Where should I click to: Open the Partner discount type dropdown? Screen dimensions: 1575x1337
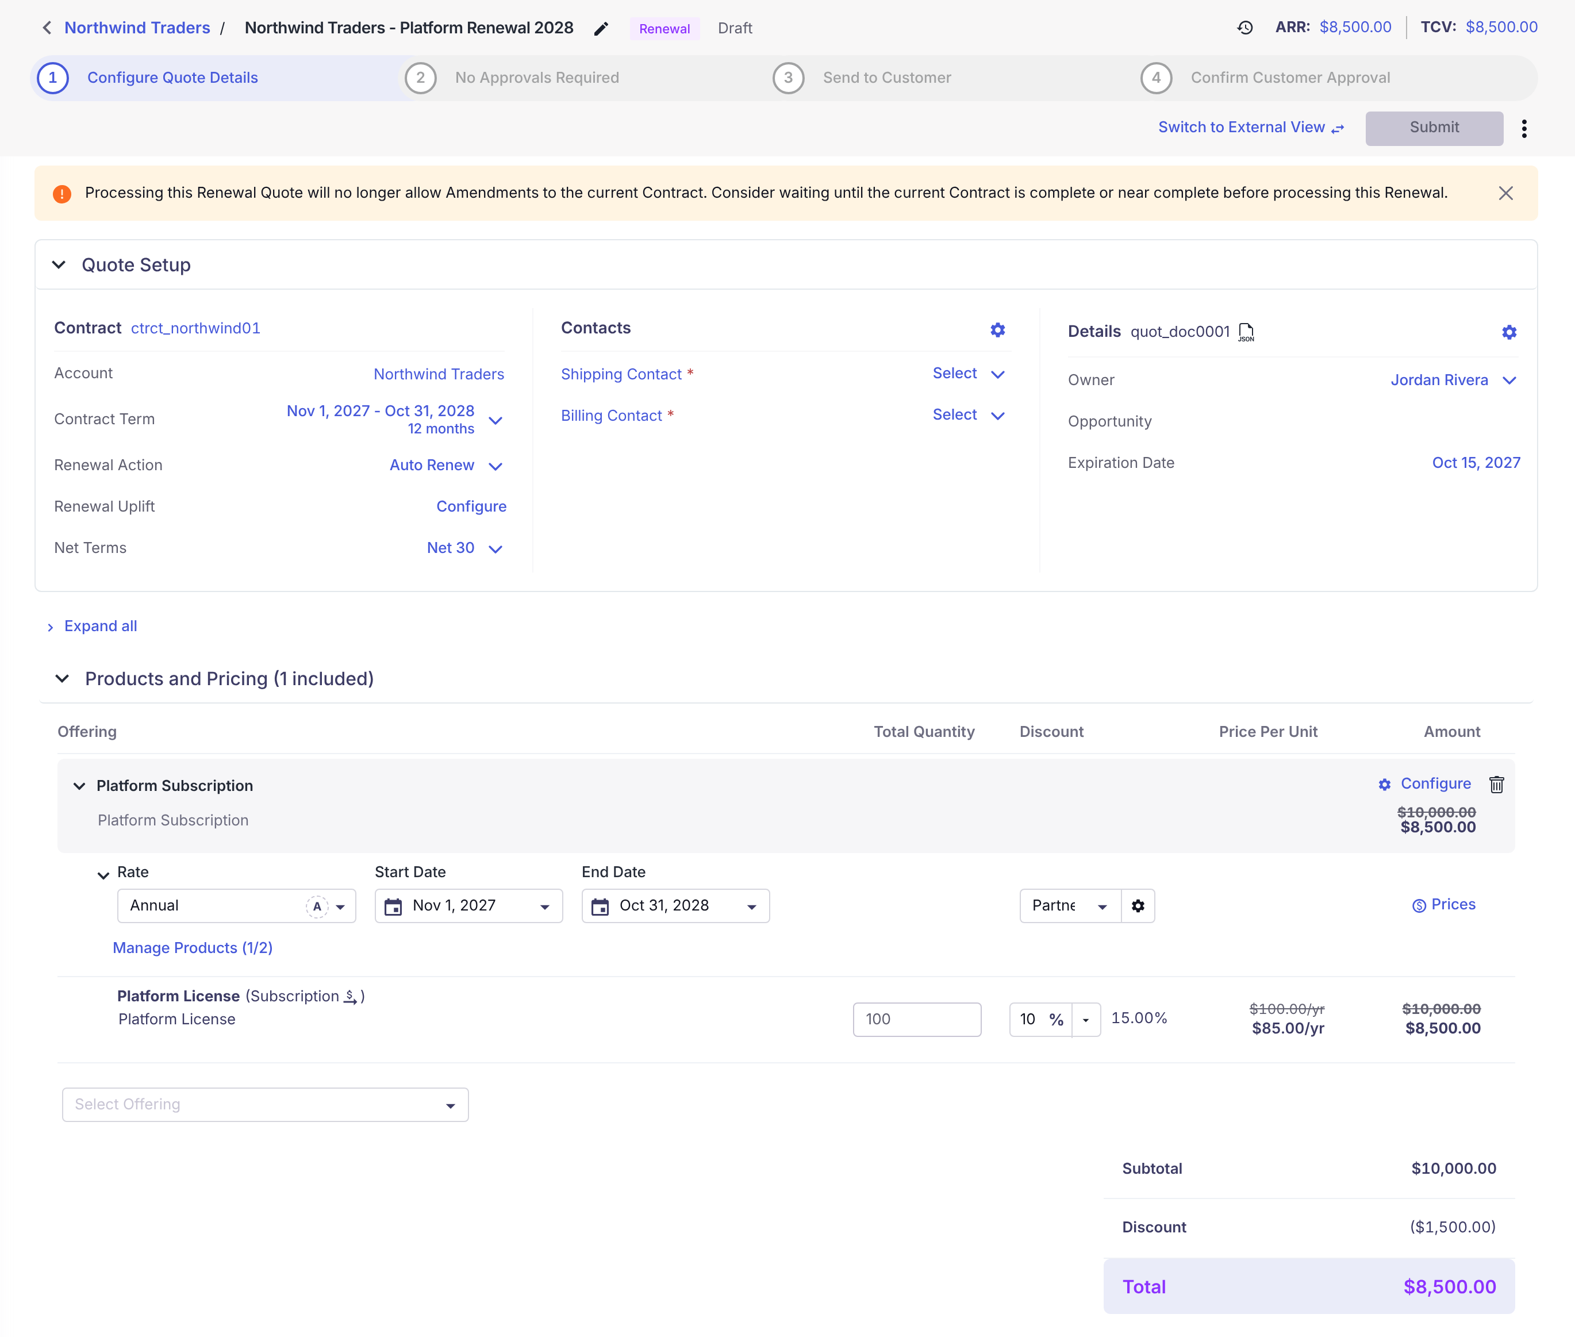1070,906
